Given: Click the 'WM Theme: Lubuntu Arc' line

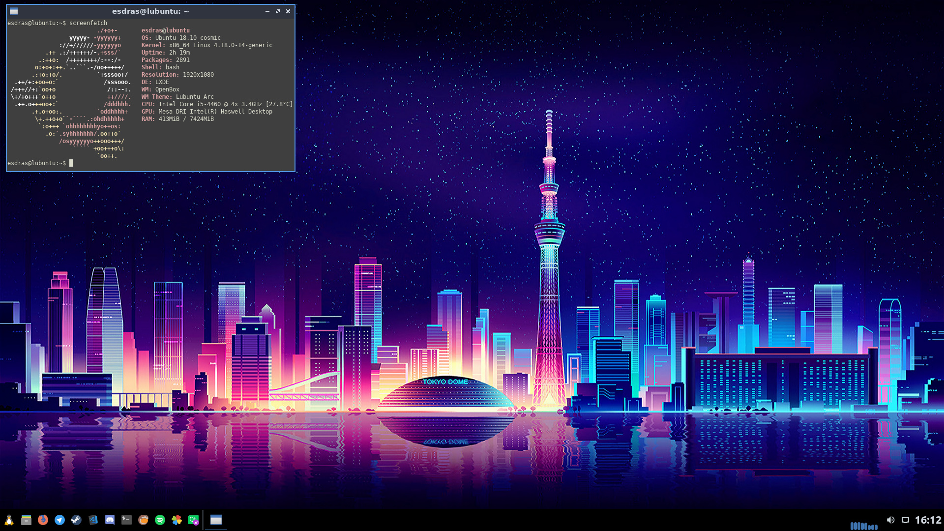Looking at the screenshot, I should (177, 97).
